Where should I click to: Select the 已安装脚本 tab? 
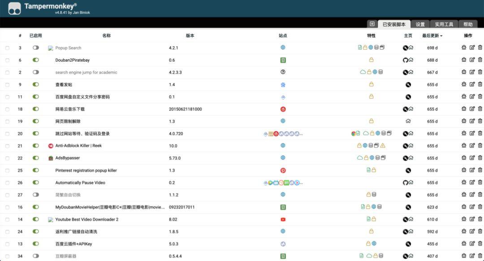[x=394, y=24]
